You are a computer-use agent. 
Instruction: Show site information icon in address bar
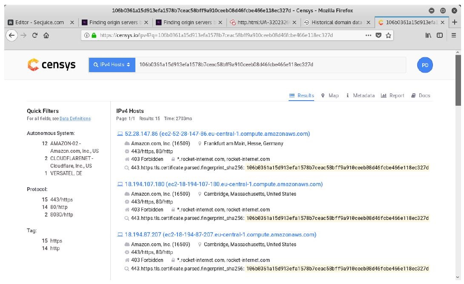tap(87, 35)
